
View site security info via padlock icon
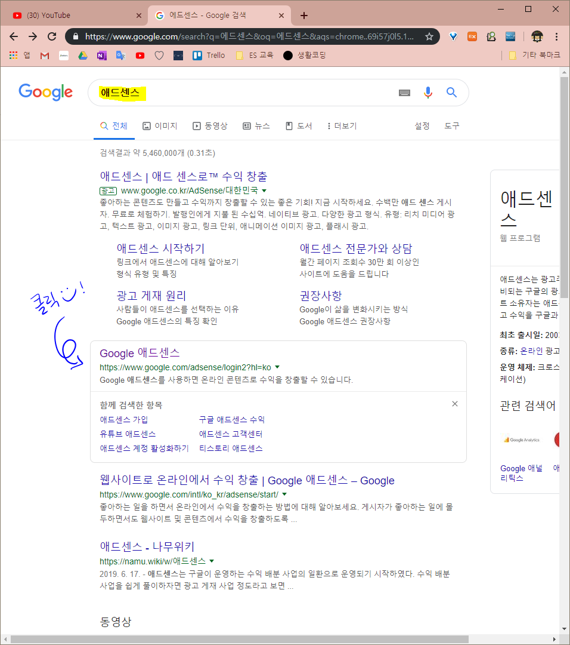[x=76, y=36]
